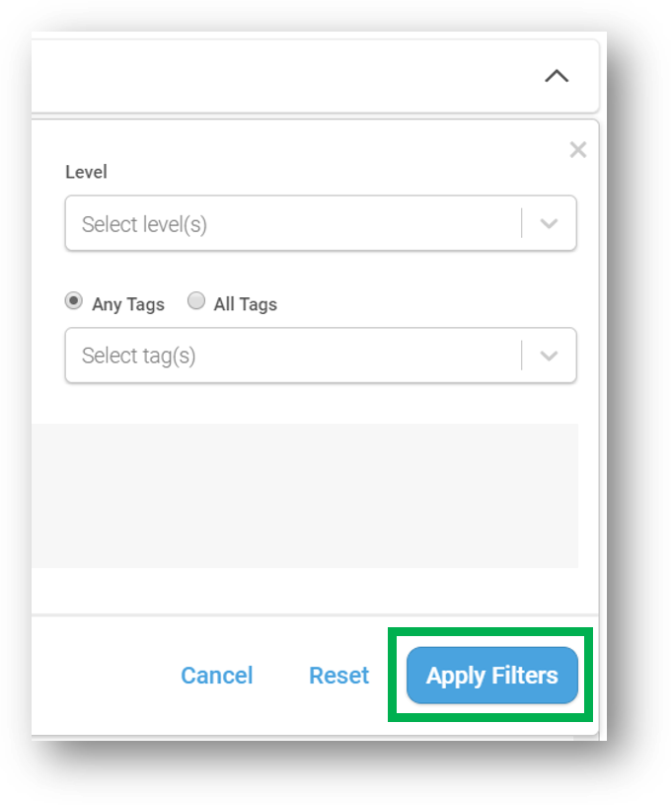The height and width of the screenshot is (805, 671).
Task: Click Reset to clear filters
Action: coord(339,675)
